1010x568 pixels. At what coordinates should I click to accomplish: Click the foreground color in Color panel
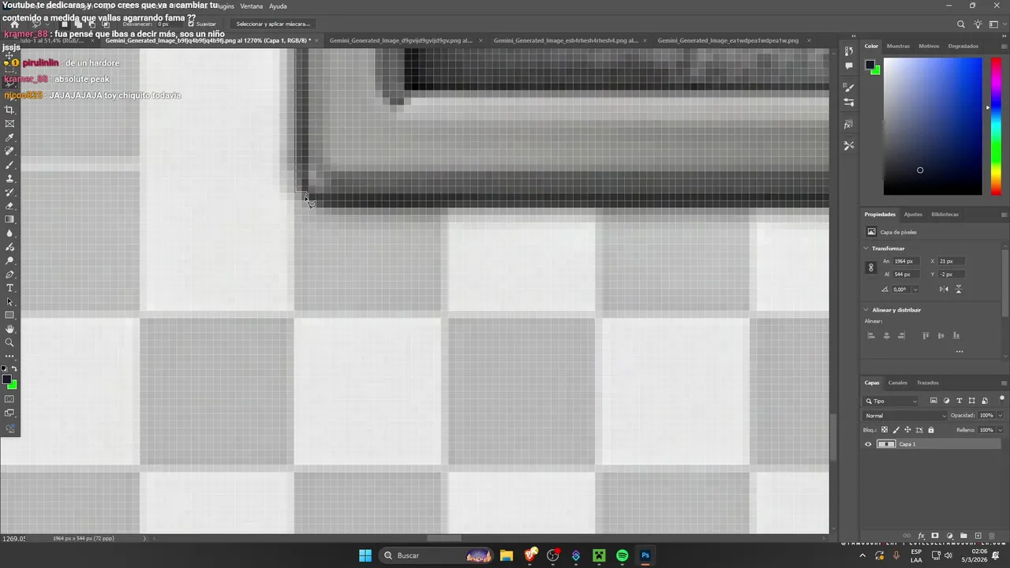[870, 65]
